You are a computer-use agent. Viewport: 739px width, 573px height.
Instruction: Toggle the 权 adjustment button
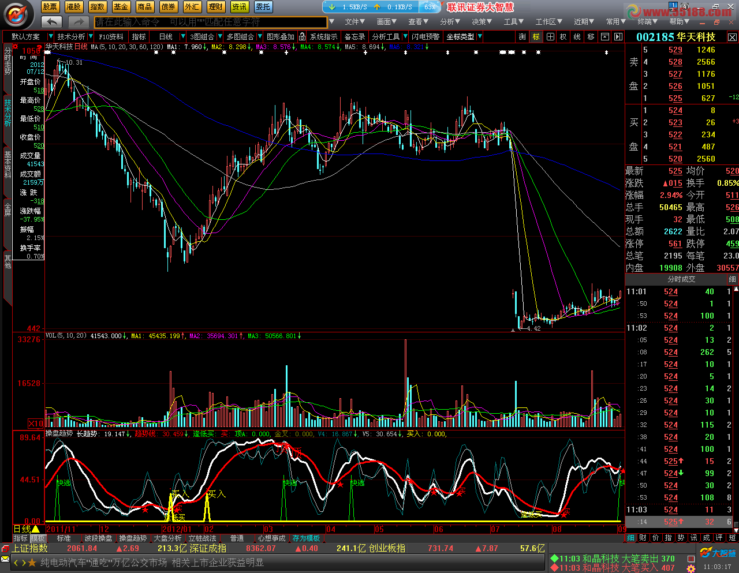pyautogui.click(x=563, y=36)
